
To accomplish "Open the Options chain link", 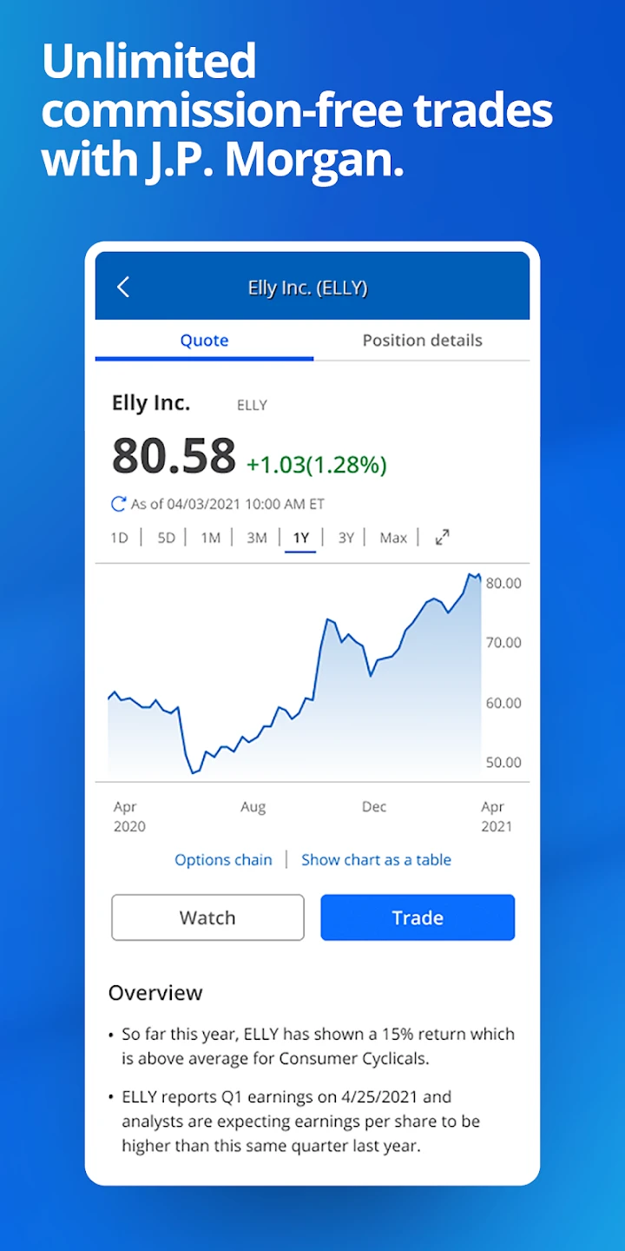I will point(223,860).
